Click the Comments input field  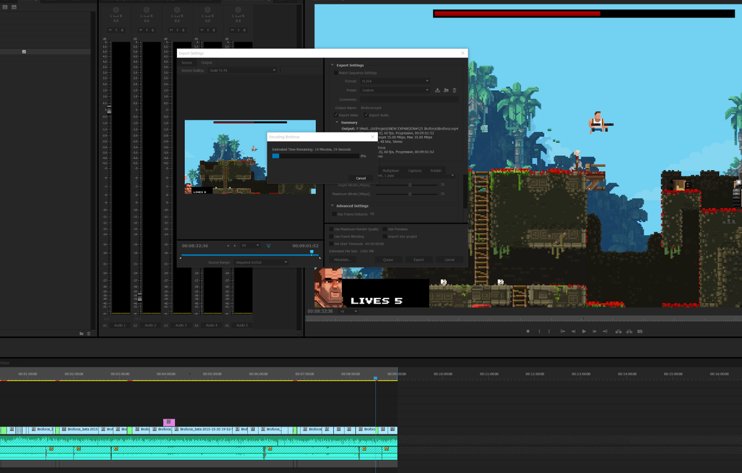coord(409,99)
